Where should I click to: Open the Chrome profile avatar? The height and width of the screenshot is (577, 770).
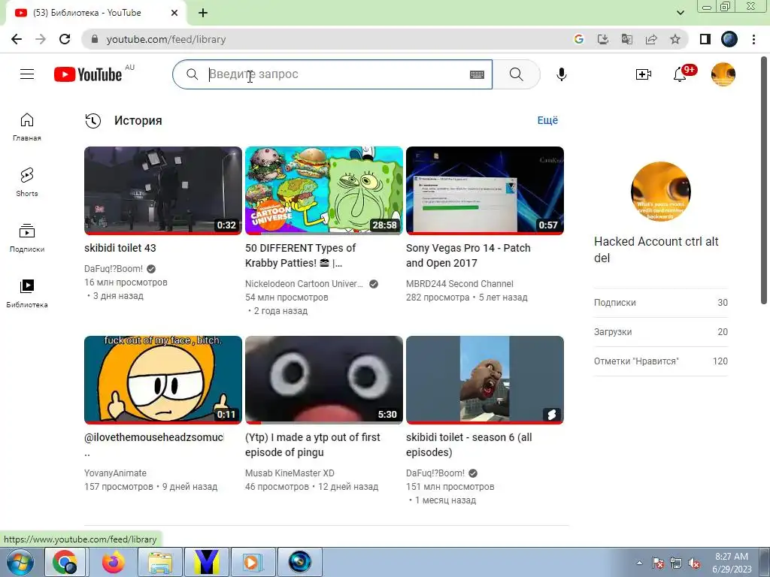click(729, 39)
